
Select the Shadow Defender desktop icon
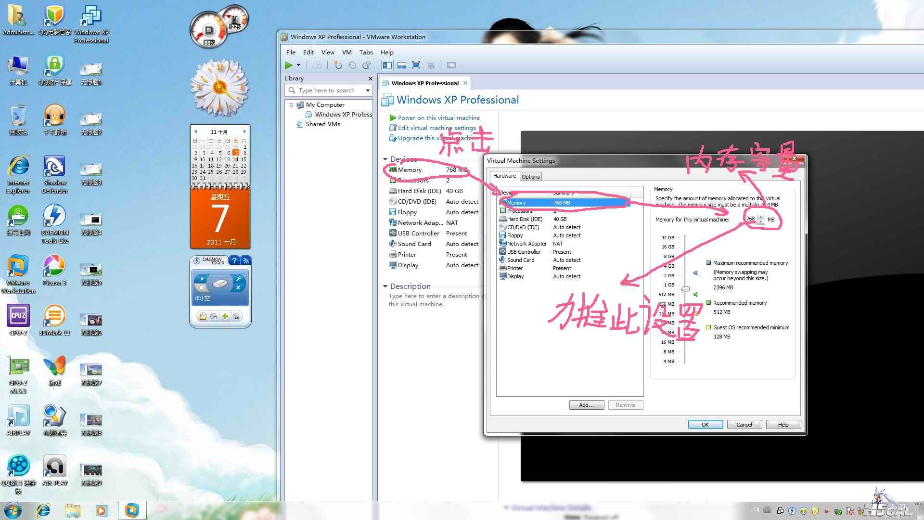(x=55, y=174)
